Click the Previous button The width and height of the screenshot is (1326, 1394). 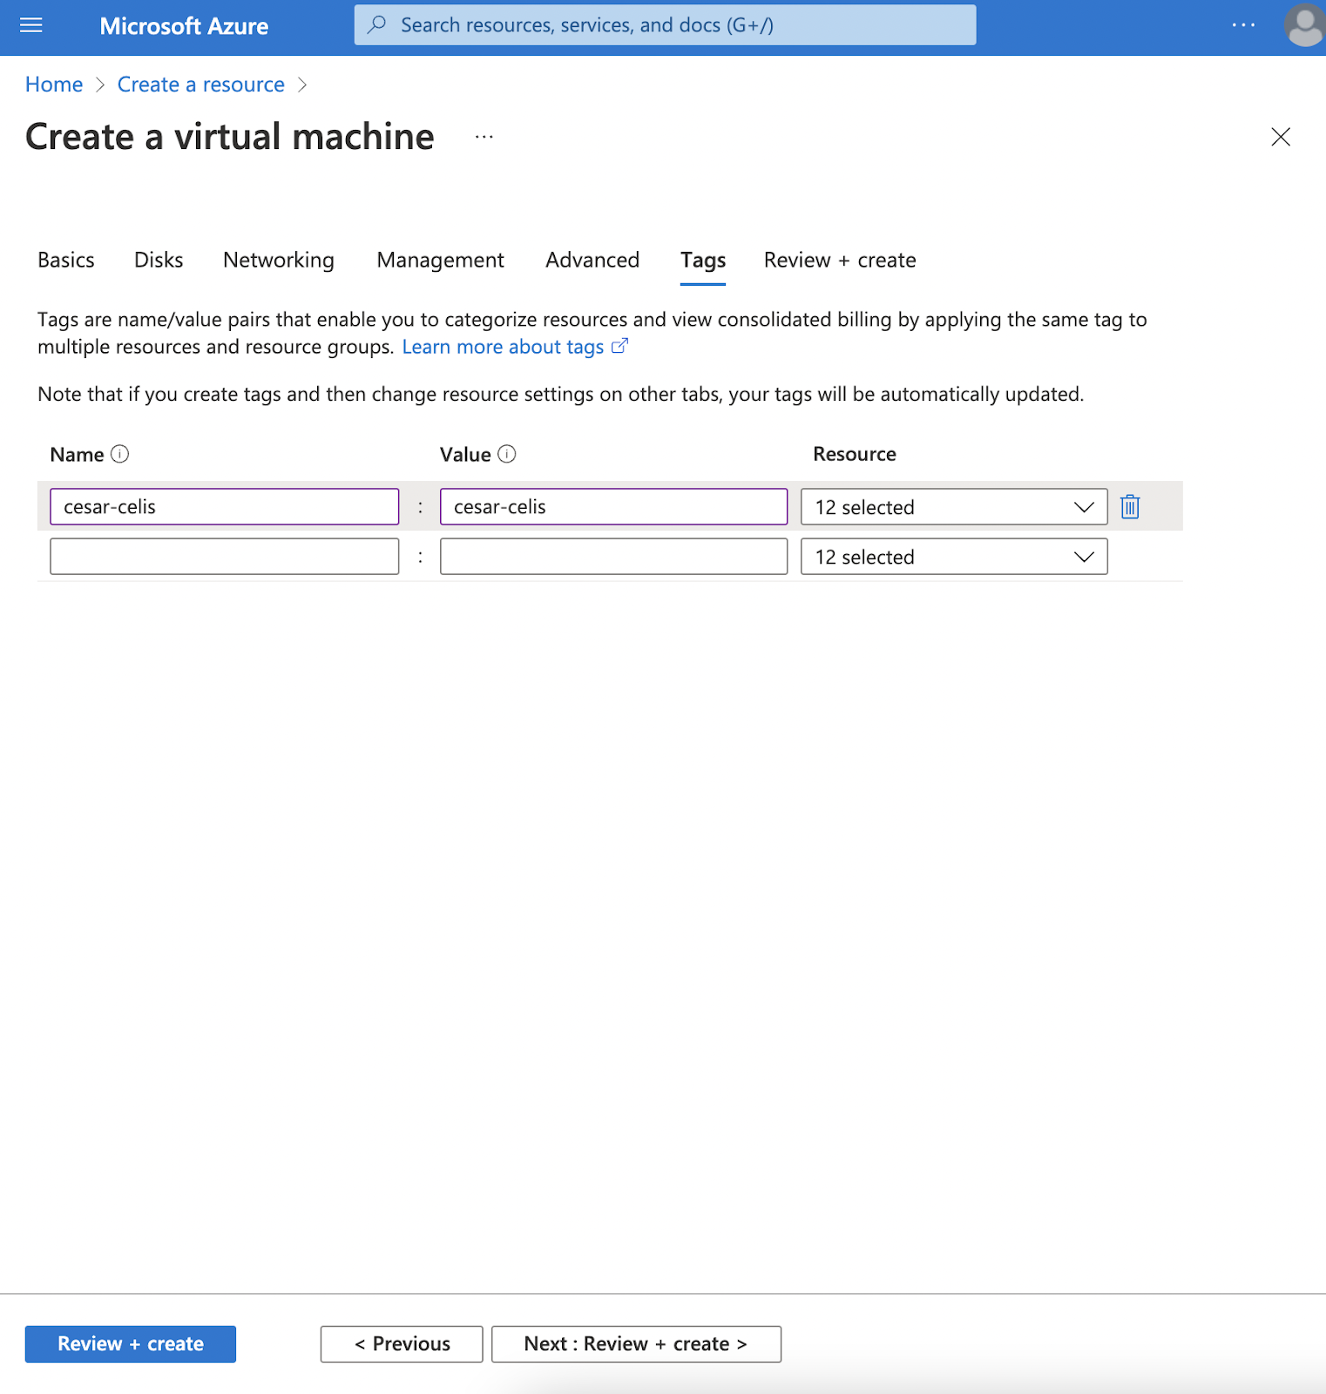[402, 1343]
